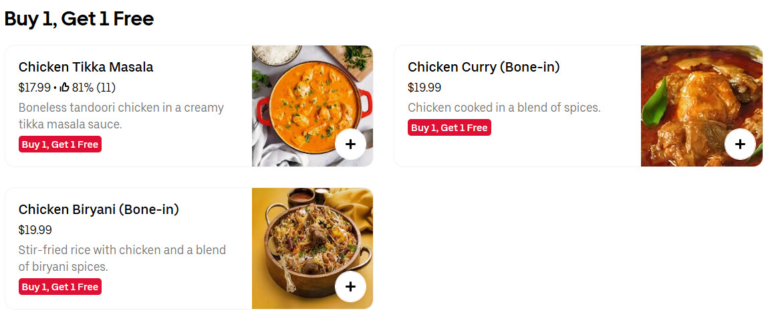The width and height of the screenshot is (770, 319).
Task: Click the Tikka Masala Buy 1, Get 1 Free badge
Action: click(x=60, y=144)
